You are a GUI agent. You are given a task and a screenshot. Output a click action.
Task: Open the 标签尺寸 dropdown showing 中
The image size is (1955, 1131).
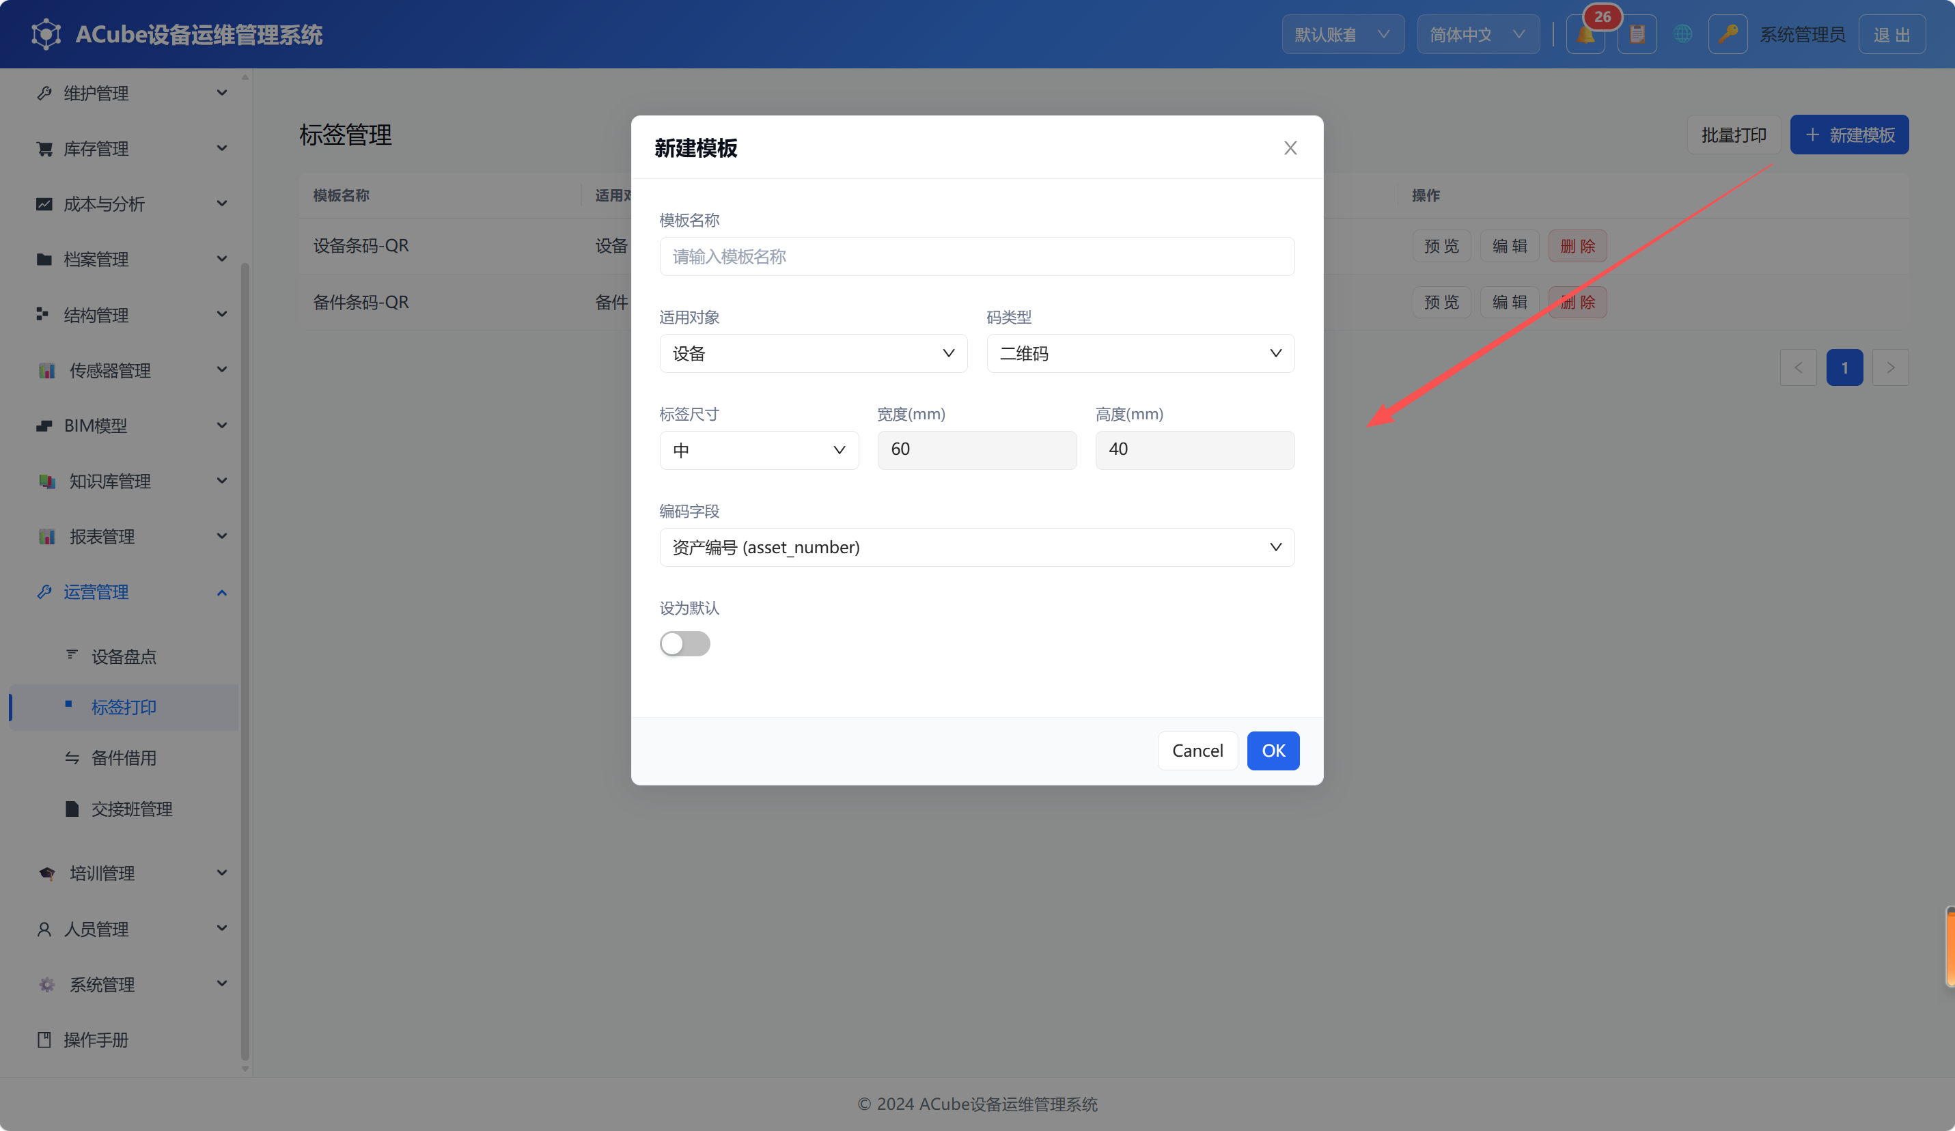tap(759, 451)
